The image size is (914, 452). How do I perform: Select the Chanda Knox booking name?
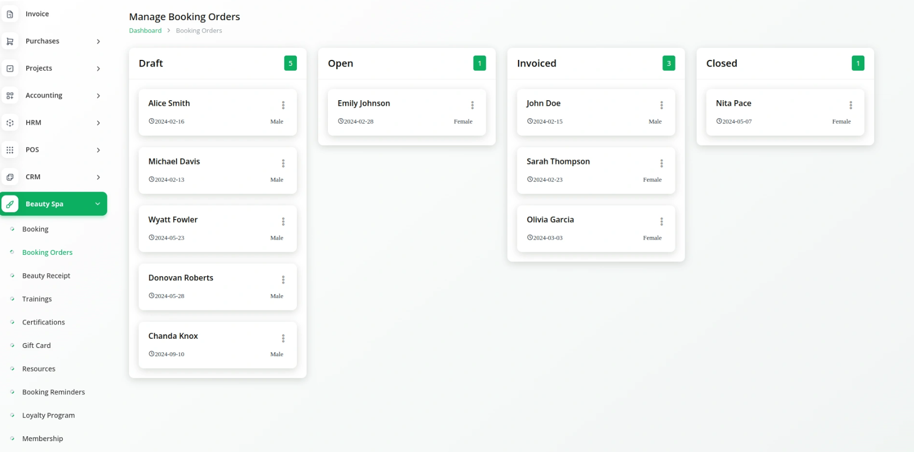pyautogui.click(x=173, y=337)
